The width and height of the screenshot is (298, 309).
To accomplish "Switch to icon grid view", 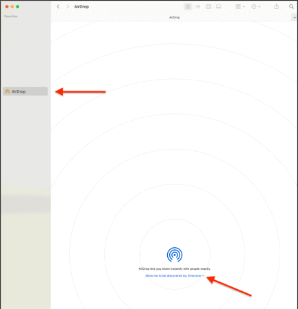I will tap(188, 7).
